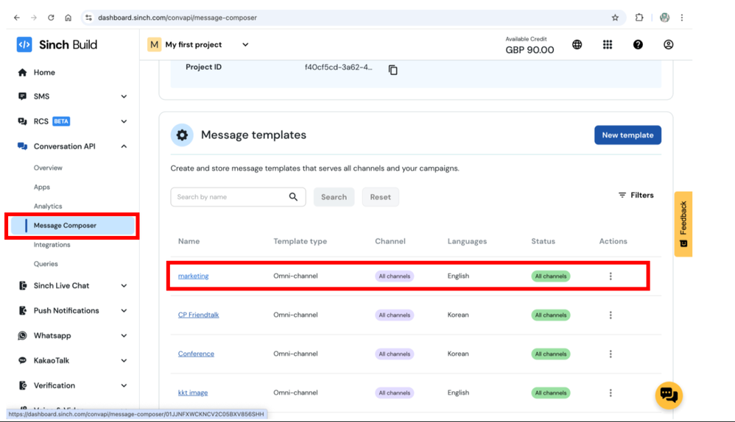Open the language globe menu
This screenshot has width=735, height=422.
coord(577,45)
